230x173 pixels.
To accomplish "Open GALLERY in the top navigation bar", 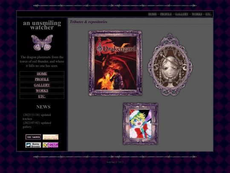I will pos(181,14).
